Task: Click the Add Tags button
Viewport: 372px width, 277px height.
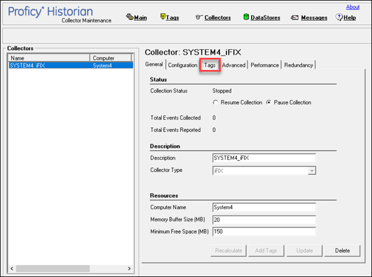Action: [266, 251]
